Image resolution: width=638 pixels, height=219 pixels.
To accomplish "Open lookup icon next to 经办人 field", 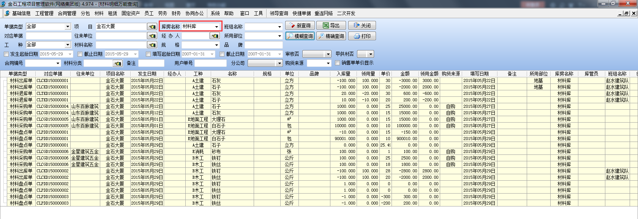I will (215, 36).
